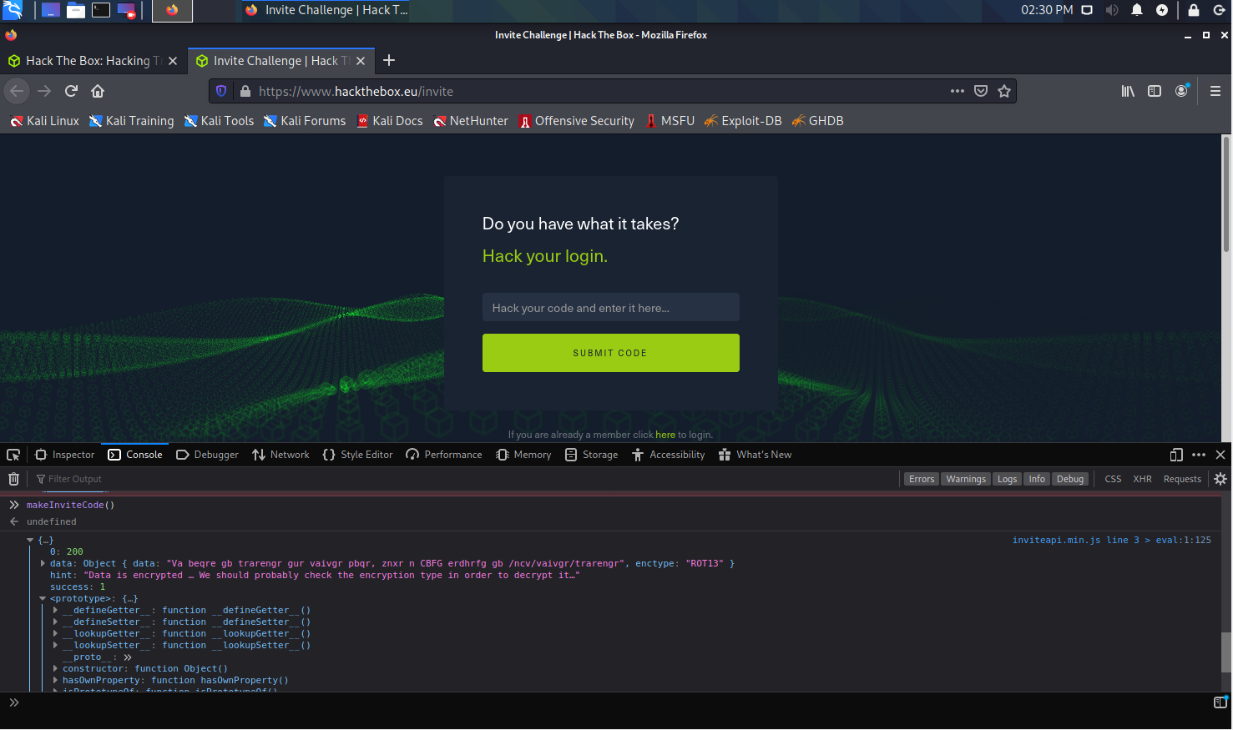This screenshot has width=1233, height=730.
Task: Open the Network tab
Action: coord(280,455)
